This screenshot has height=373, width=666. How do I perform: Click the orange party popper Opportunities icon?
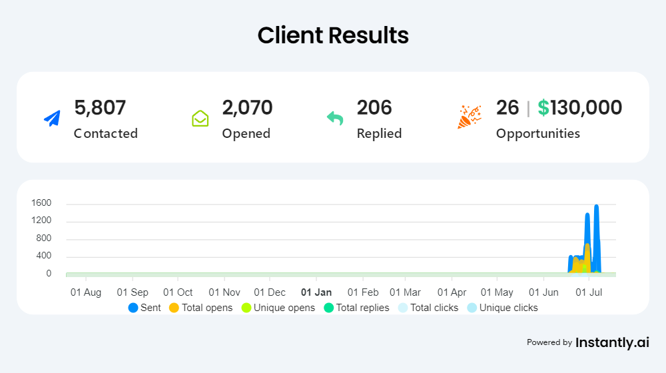click(468, 117)
